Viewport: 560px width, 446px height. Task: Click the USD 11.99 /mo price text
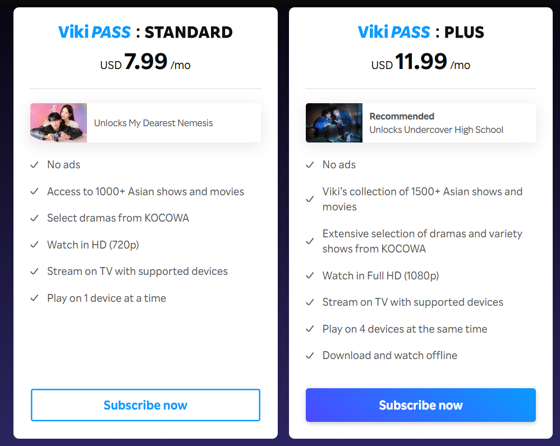421,61
